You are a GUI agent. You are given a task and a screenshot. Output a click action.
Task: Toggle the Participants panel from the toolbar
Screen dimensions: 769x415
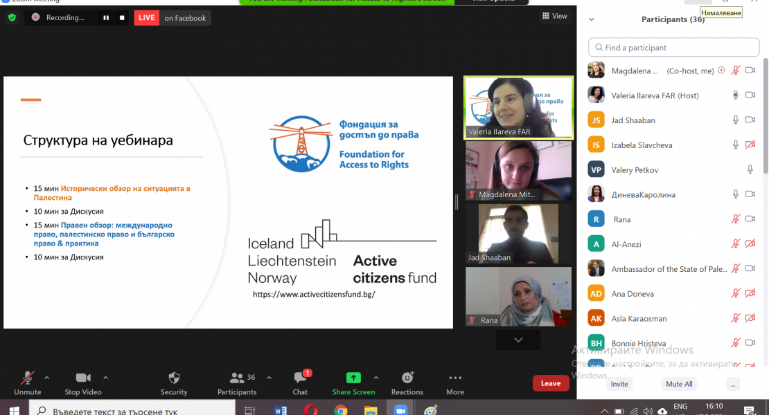238,382
